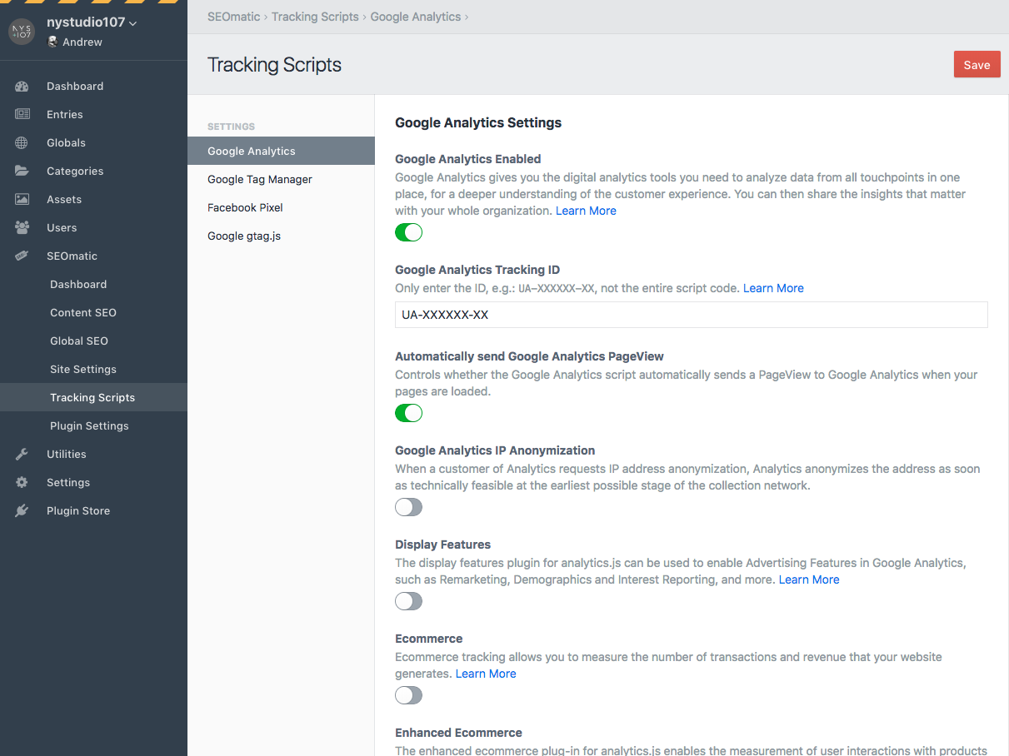1009x756 pixels.
Task: Click the Utilities wrench icon
Action: 22,454
